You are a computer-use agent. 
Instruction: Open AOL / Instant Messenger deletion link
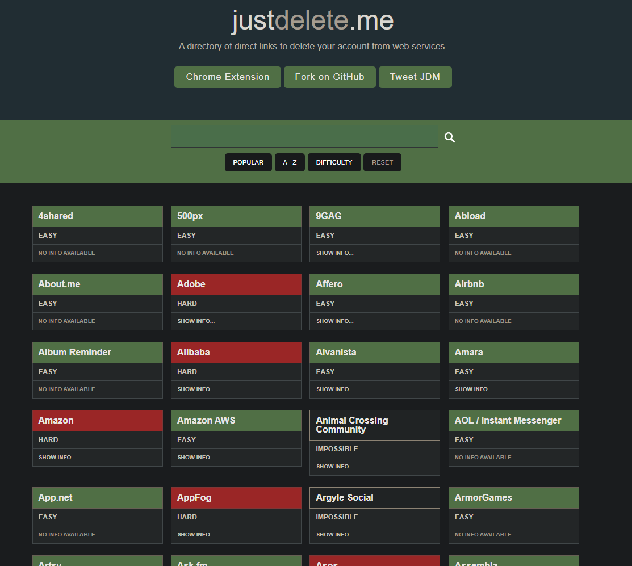coord(513,421)
